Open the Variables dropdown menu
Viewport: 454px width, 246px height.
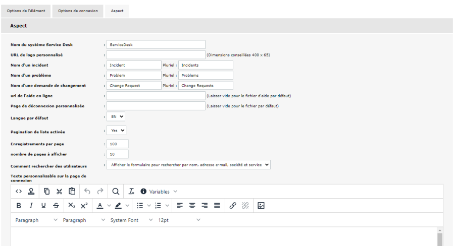coord(159,192)
